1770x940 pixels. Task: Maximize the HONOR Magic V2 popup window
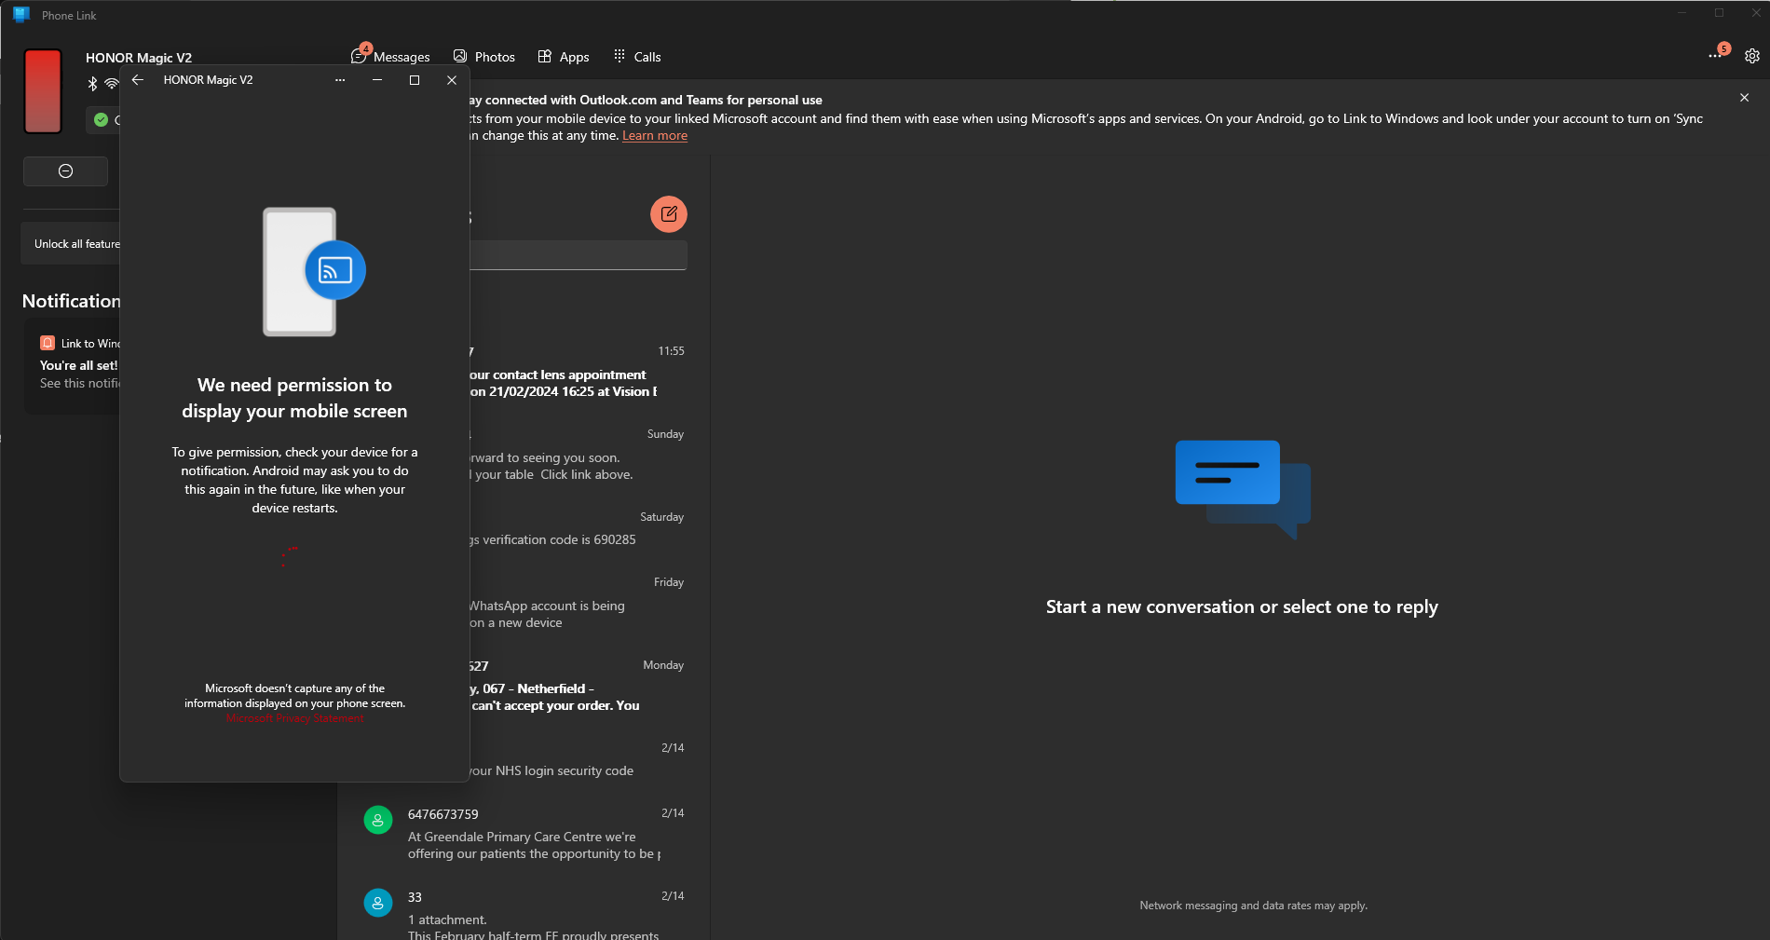click(415, 80)
